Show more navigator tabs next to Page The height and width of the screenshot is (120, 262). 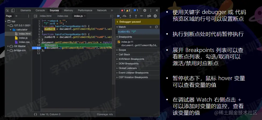click(16, 16)
